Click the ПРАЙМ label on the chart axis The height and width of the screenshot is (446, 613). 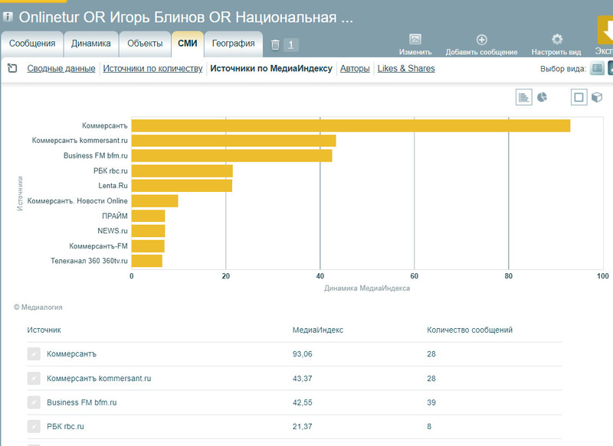point(115,216)
